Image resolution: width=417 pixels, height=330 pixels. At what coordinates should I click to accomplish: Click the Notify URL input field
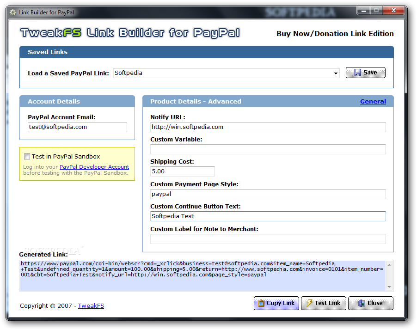pos(268,127)
